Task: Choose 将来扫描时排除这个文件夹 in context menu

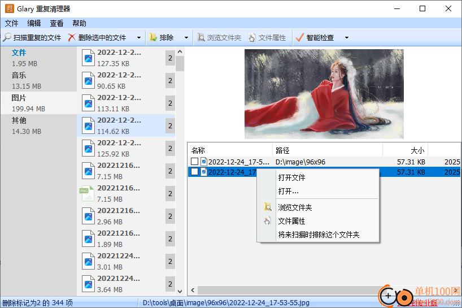Action: pos(318,235)
